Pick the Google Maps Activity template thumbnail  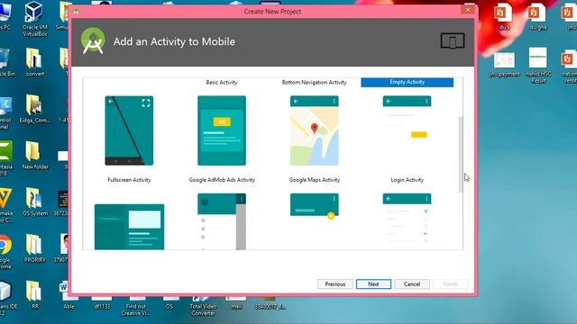click(x=315, y=130)
